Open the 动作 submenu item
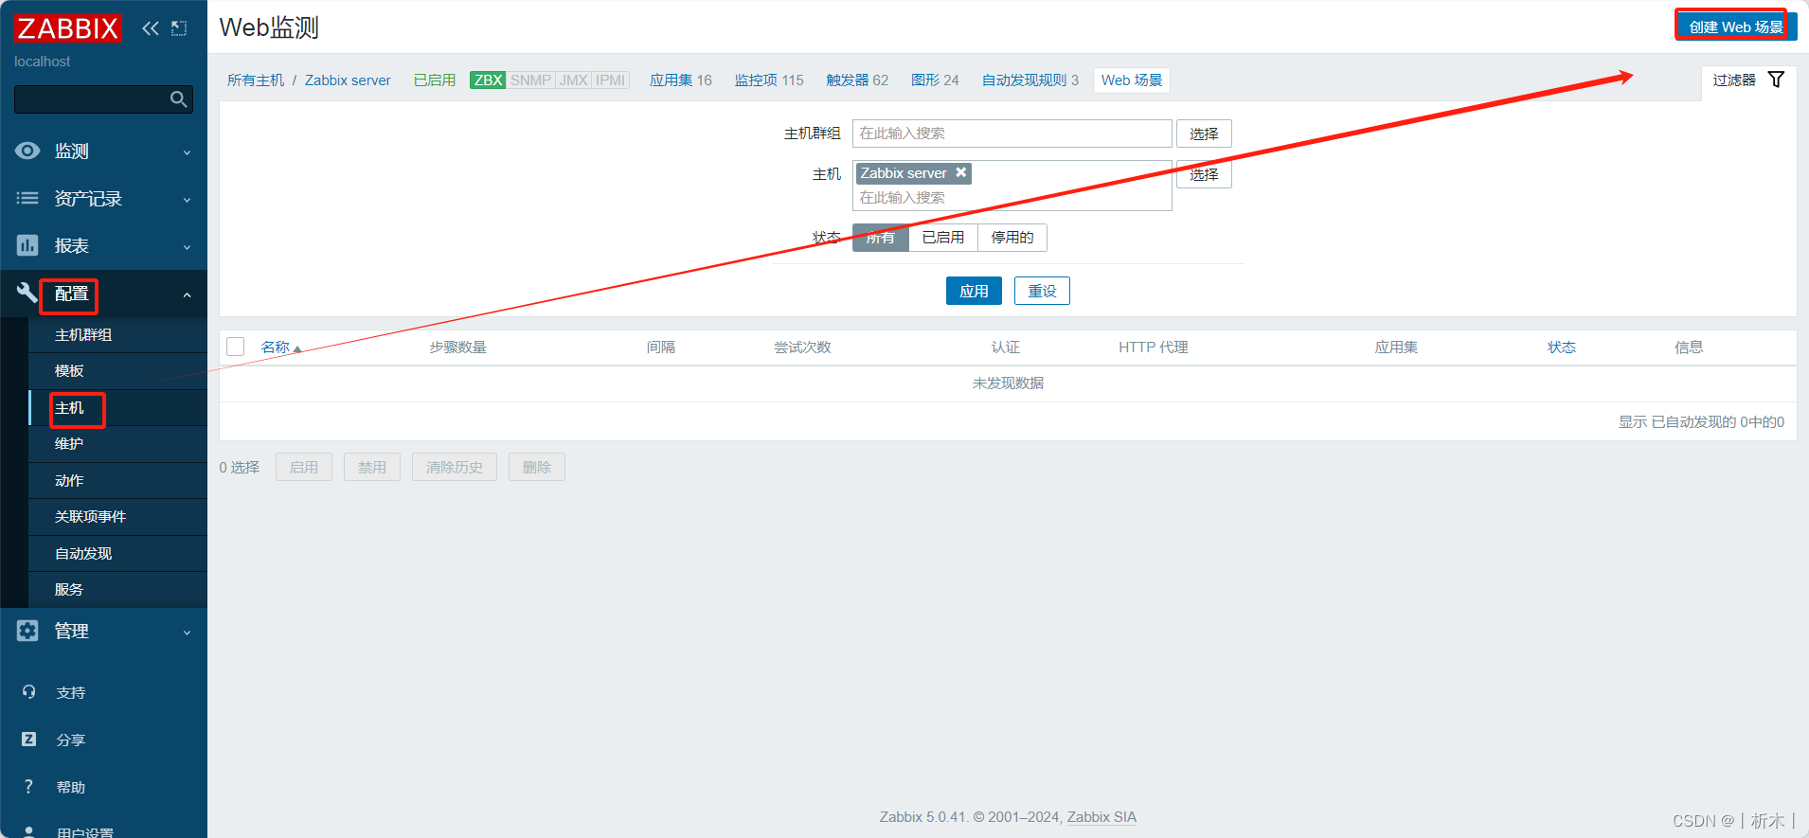The image size is (1809, 838). [117, 481]
